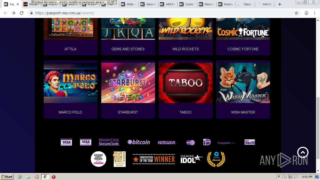Click the ATTILA game title
Image resolution: width=320 pixels, height=180 pixels.
pyautogui.click(x=70, y=49)
